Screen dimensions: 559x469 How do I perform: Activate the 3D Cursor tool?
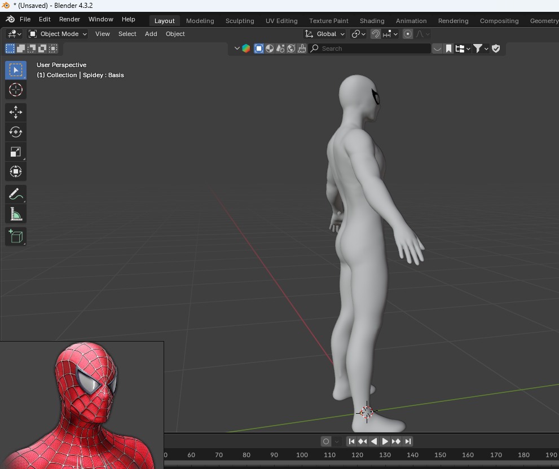coord(15,90)
